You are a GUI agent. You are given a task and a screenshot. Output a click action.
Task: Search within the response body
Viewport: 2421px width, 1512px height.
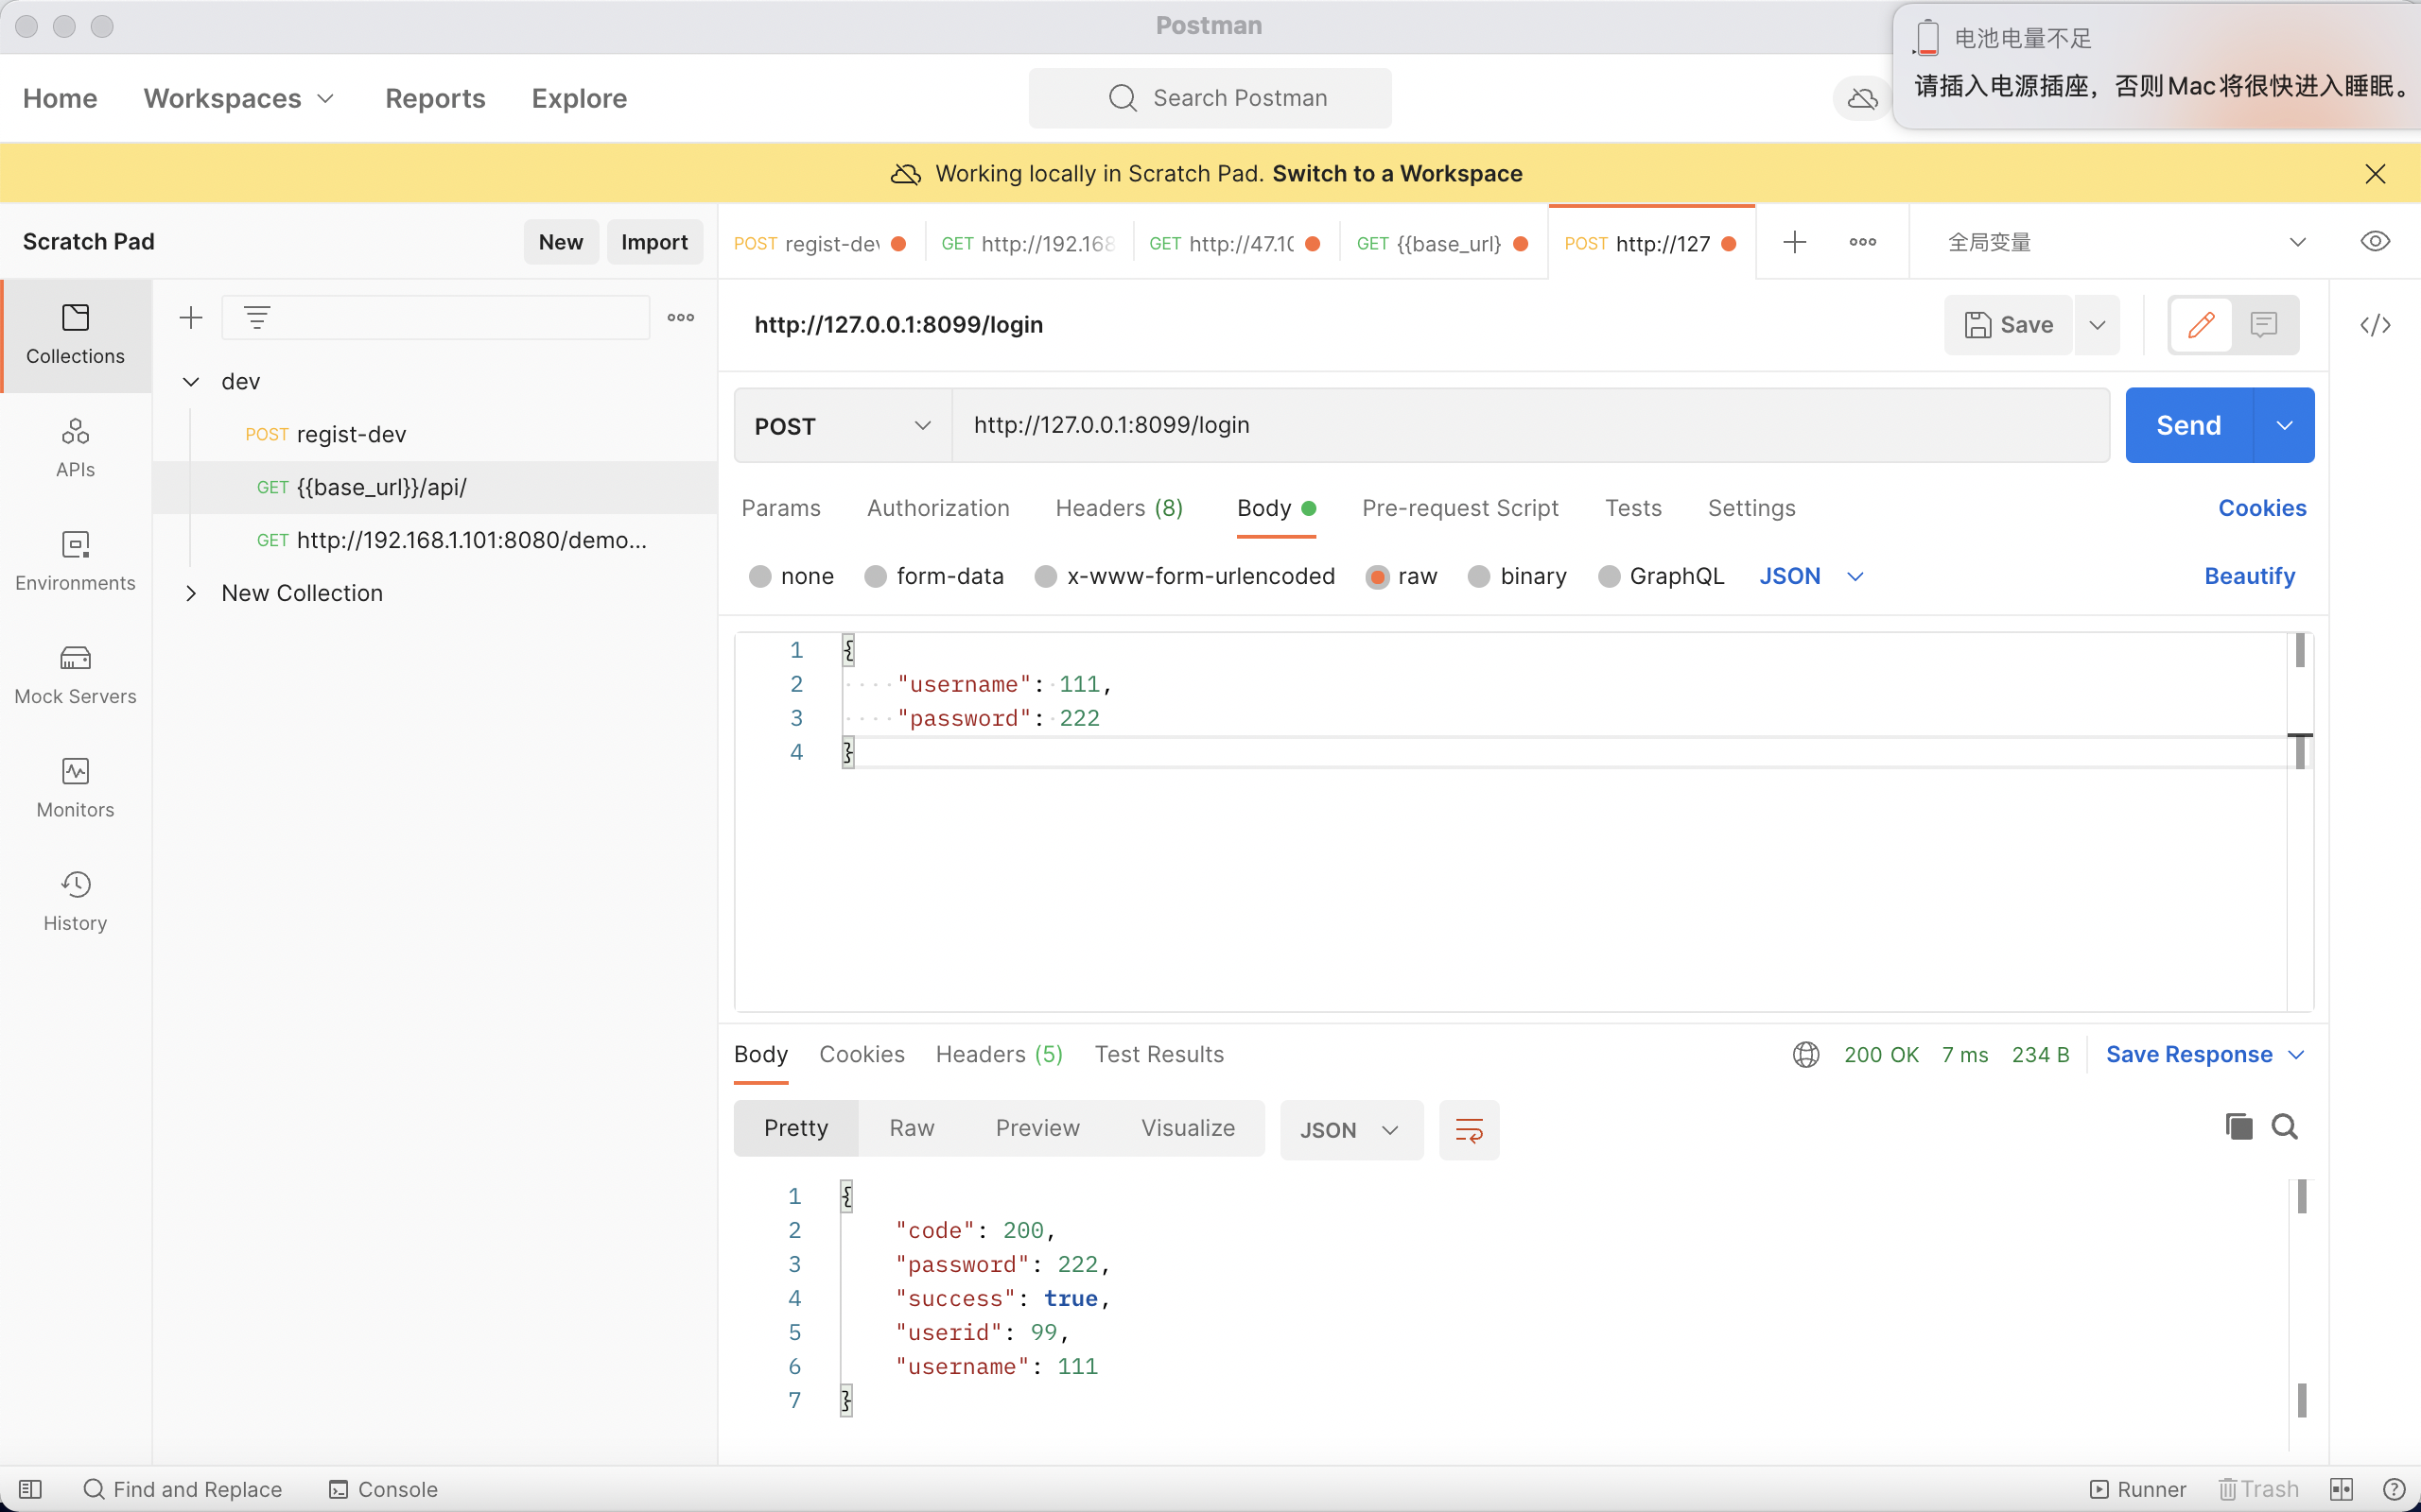(2285, 1127)
